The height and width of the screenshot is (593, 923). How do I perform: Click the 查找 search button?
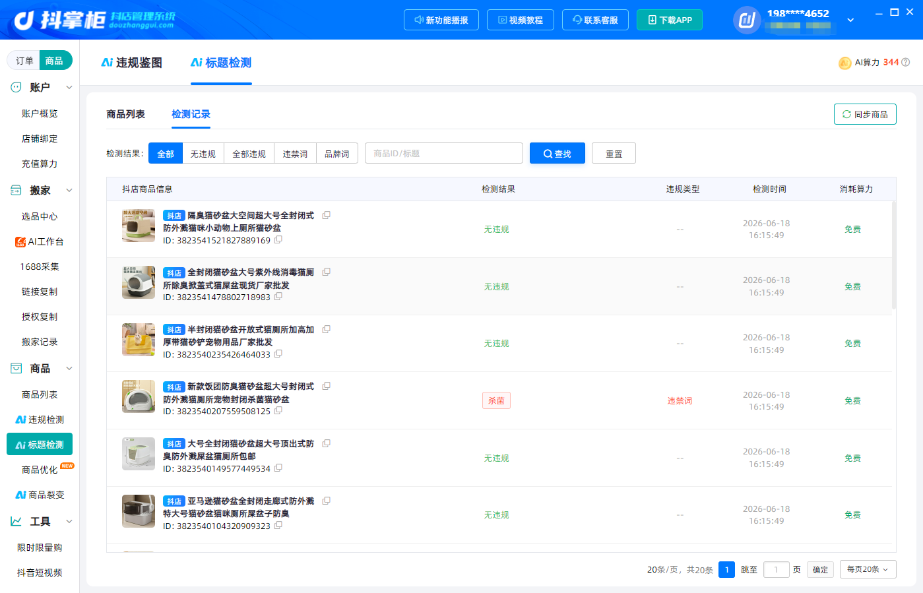557,153
